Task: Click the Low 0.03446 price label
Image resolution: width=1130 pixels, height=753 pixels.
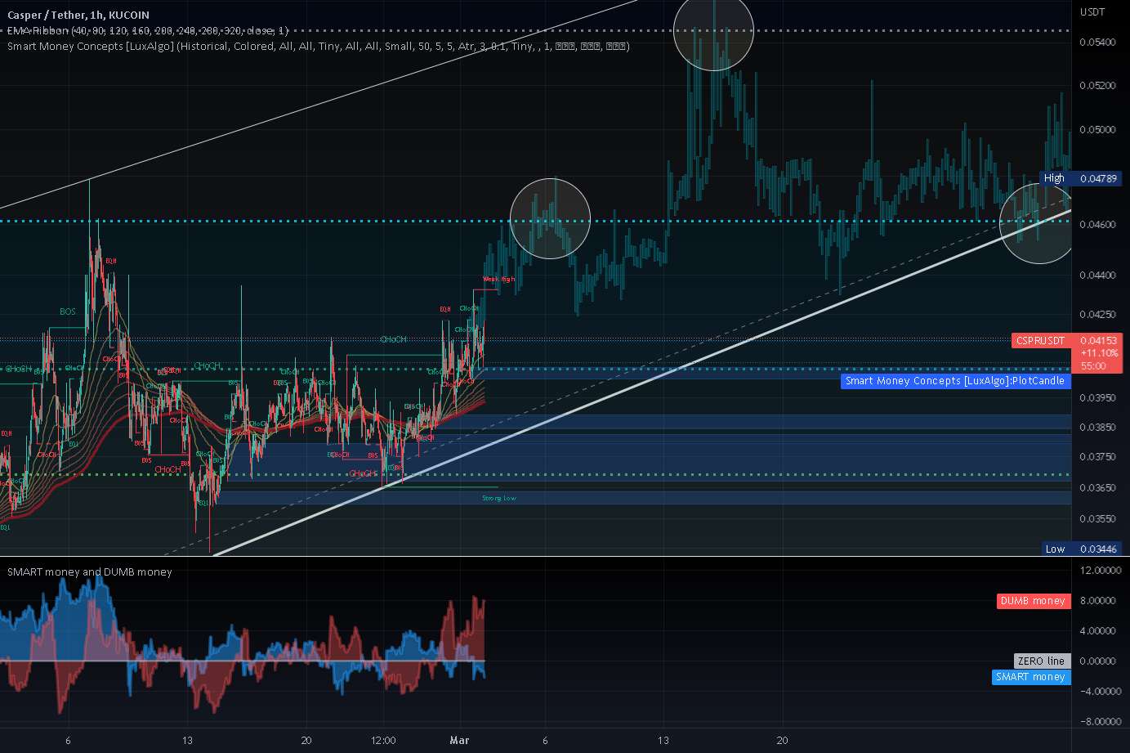Action: [1080, 549]
